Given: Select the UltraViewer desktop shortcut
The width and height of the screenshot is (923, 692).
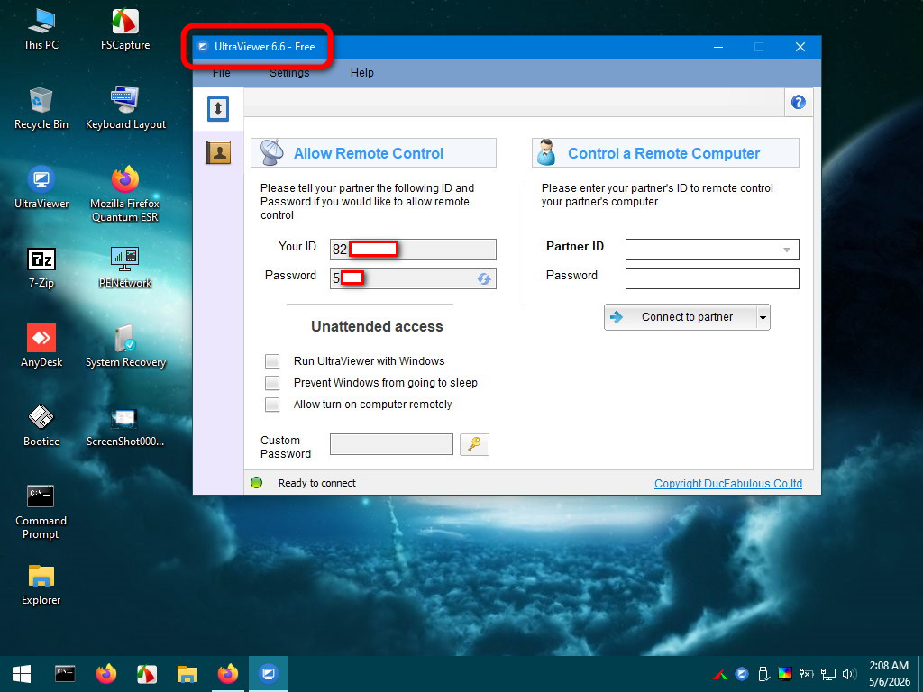Looking at the screenshot, I should 41,187.
